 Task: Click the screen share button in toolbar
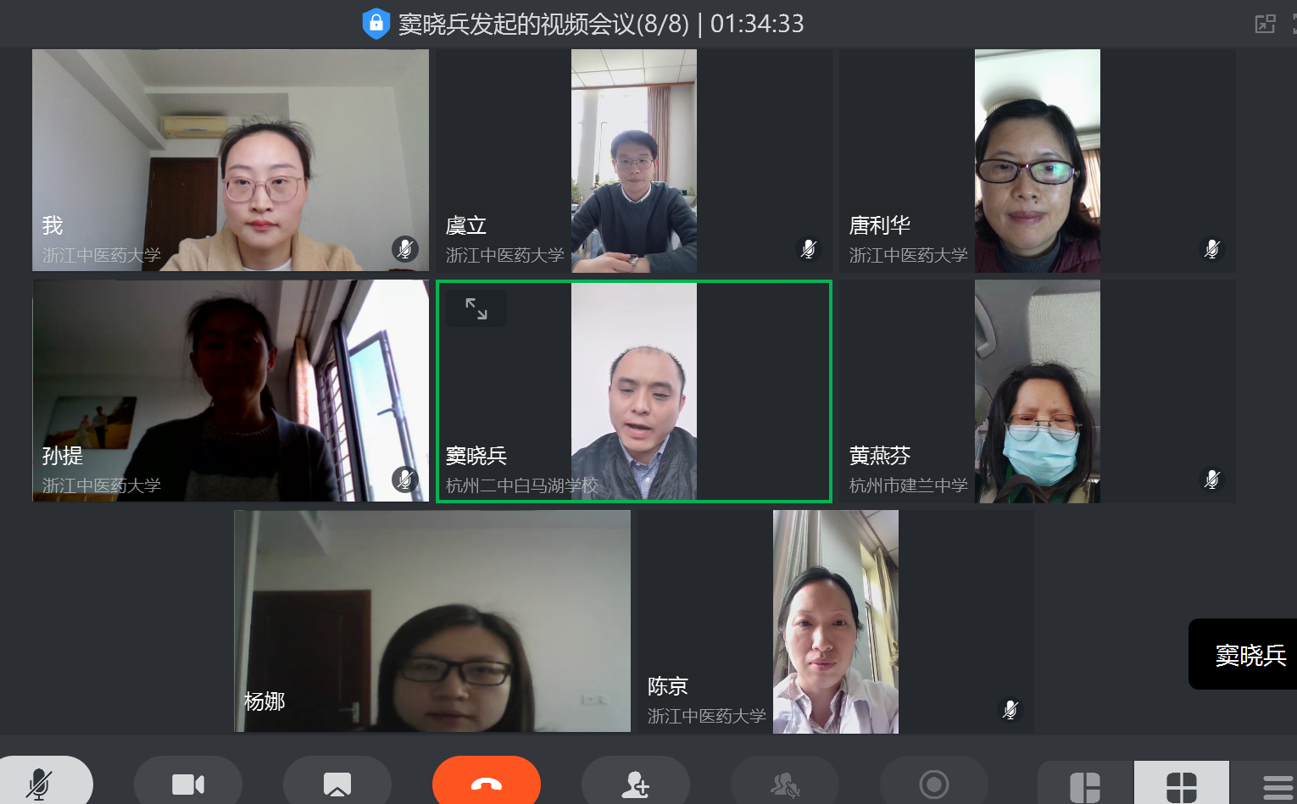337,784
